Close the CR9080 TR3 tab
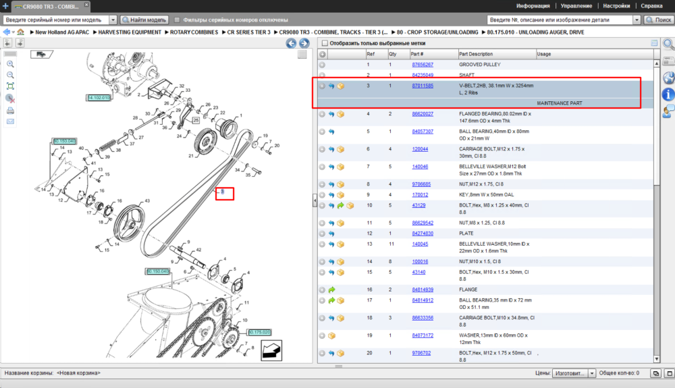This screenshot has height=388, width=675. [86, 4]
